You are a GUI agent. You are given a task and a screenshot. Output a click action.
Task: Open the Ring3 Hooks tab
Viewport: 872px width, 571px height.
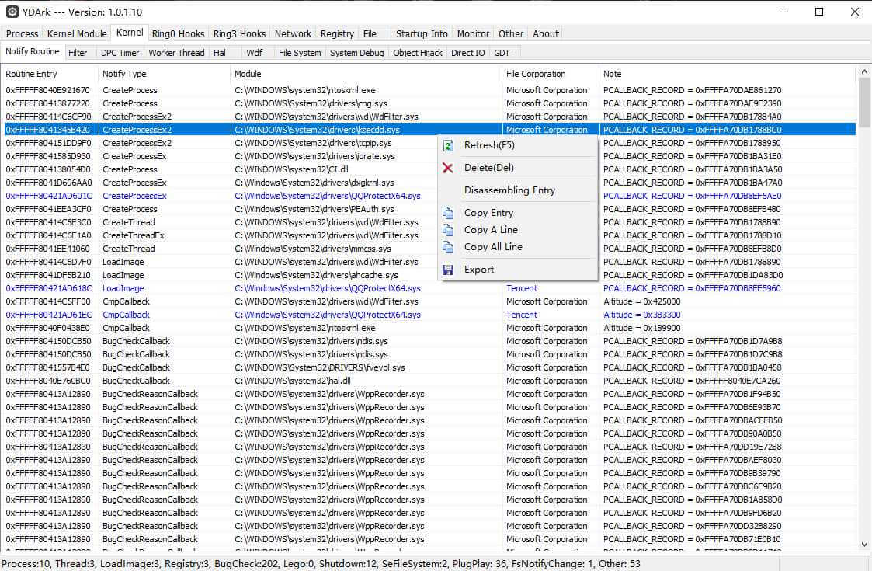pos(239,34)
